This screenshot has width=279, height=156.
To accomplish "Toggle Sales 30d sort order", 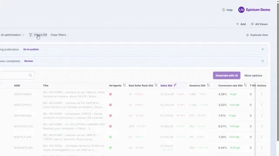I will pos(175,85).
